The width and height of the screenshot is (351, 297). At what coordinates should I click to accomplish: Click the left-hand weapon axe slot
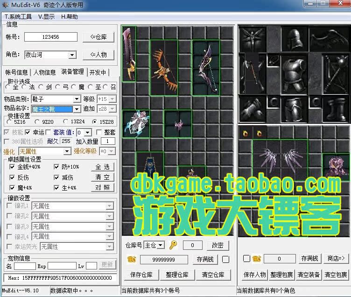click(252, 74)
